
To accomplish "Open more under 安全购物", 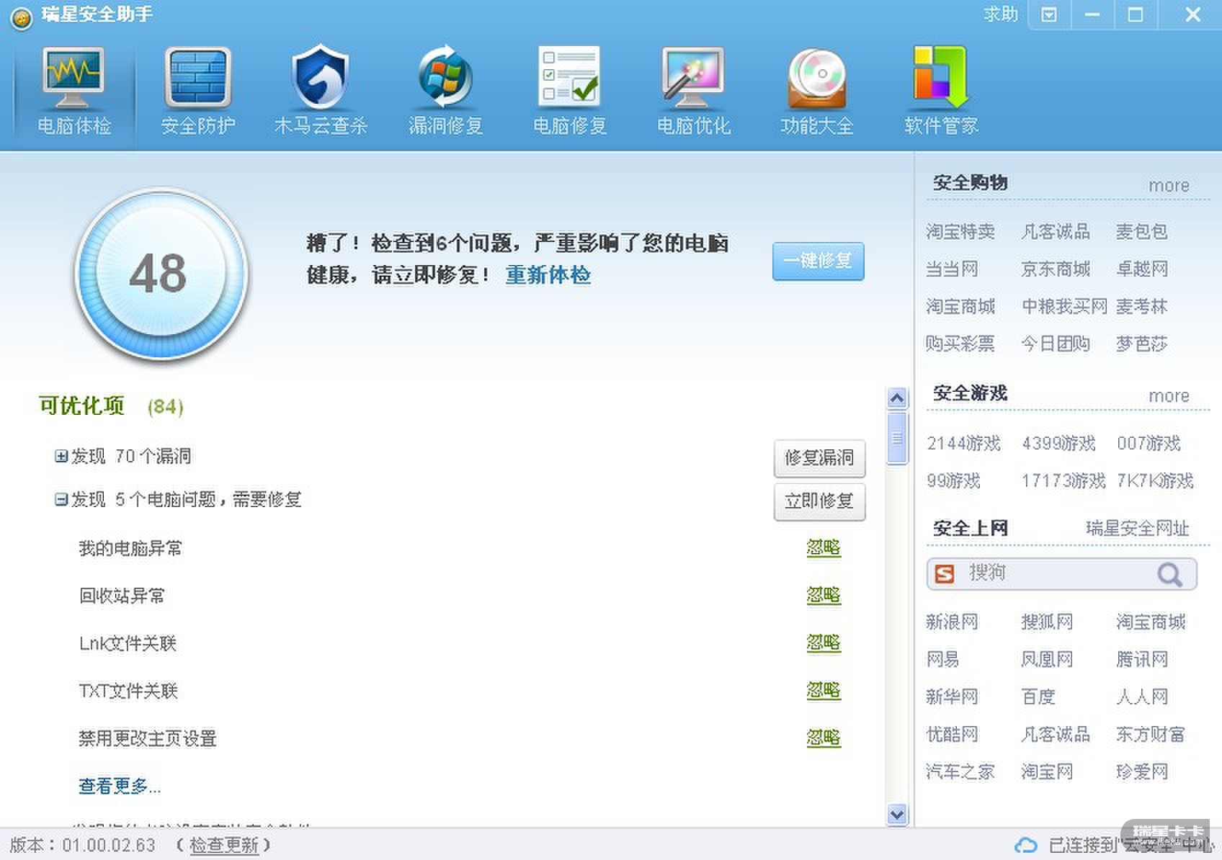I will (1169, 186).
